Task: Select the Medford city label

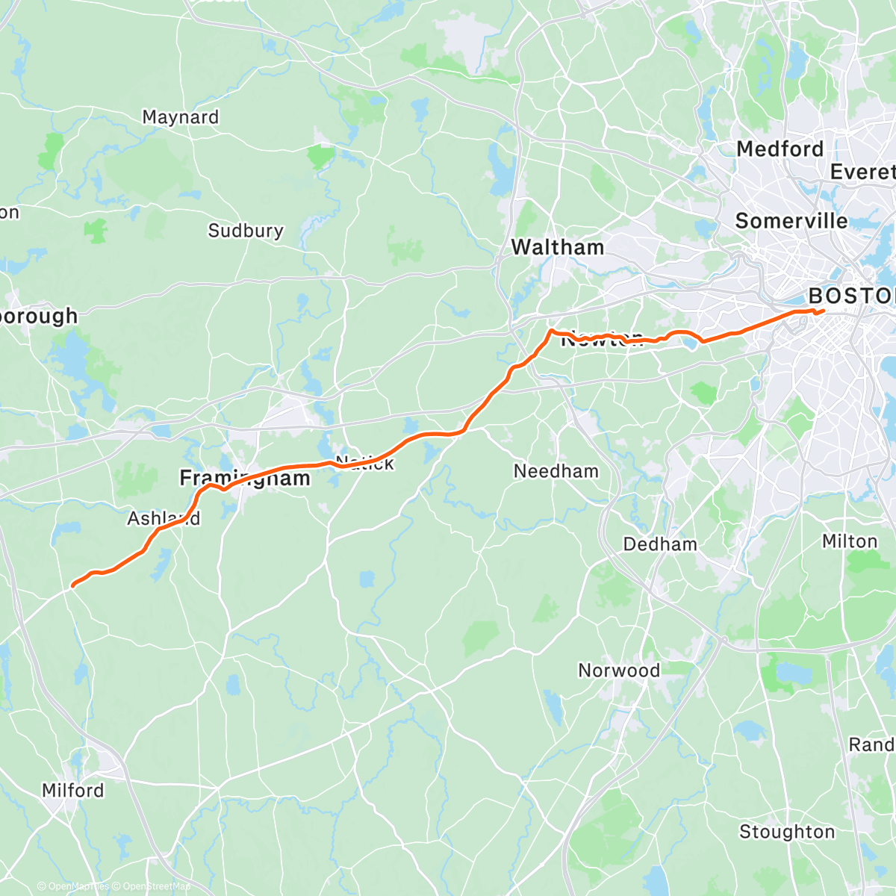Action: [x=780, y=149]
